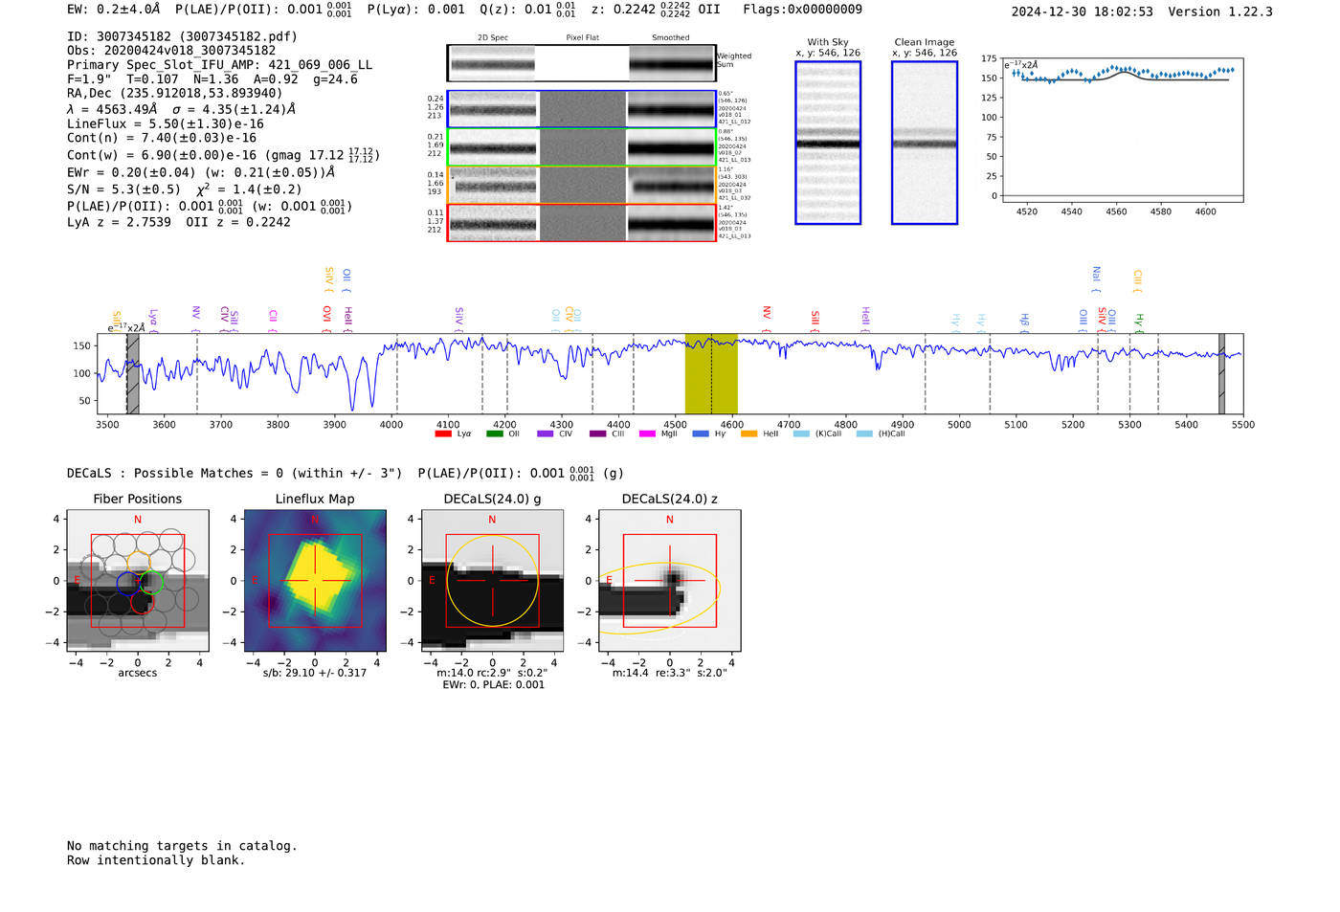Click DECaLS : Possible Matches = 0 text
Screen dimensions: 1340x912
click(x=234, y=473)
